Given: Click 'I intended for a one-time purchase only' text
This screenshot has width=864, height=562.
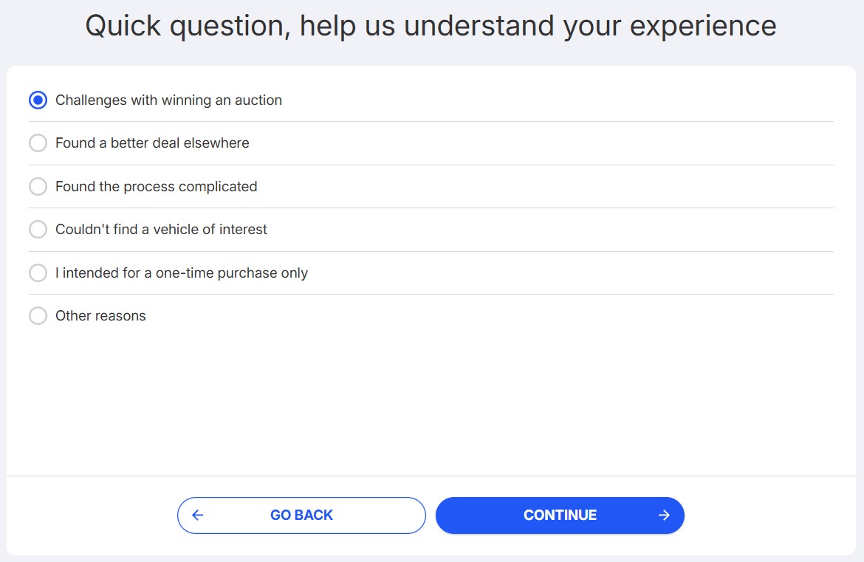Looking at the screenshot, I should (181, 273).
